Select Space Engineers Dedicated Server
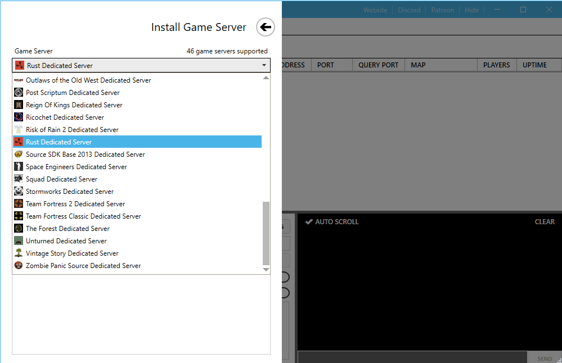Screen dimensions: 562x363 (137, 166)
